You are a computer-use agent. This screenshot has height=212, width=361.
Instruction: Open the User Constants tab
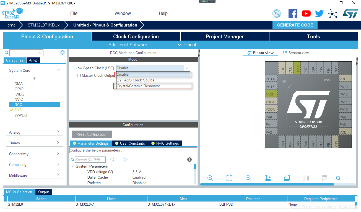[x=130, y=143]
